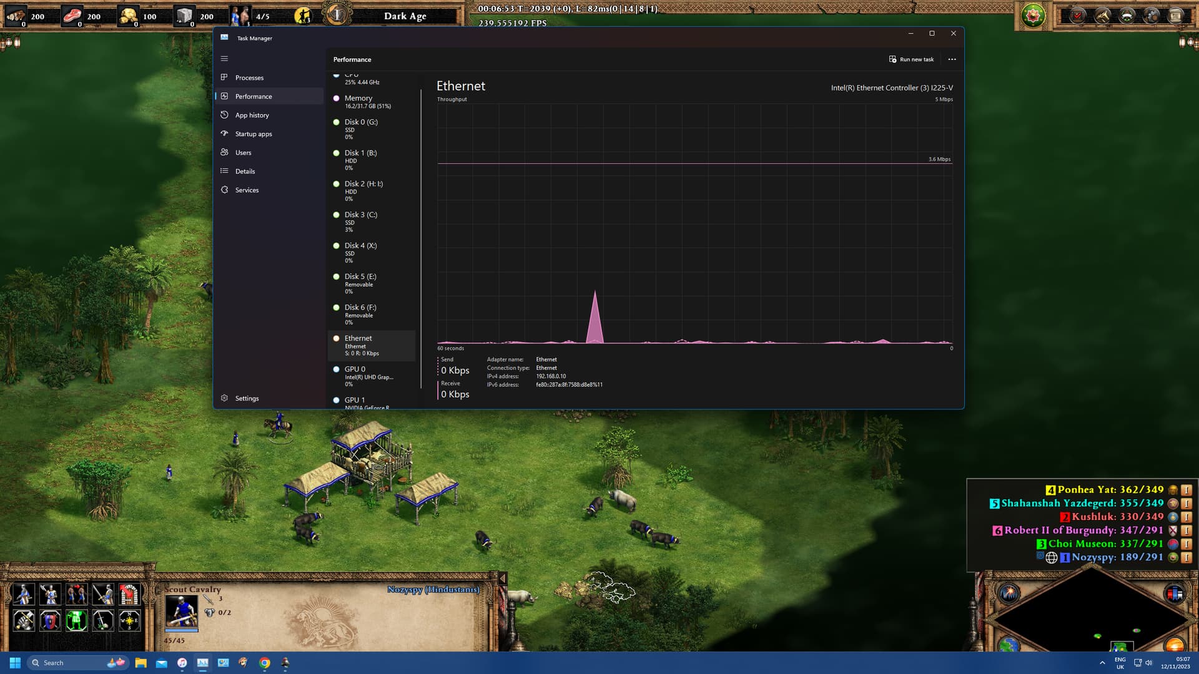Click the garrison command gate icon

point(129,594)
